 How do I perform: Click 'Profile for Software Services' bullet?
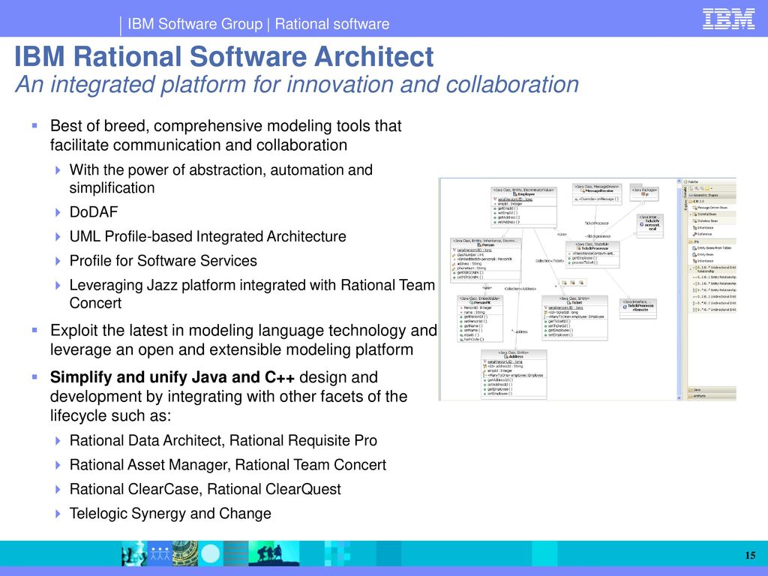point(163,260)
